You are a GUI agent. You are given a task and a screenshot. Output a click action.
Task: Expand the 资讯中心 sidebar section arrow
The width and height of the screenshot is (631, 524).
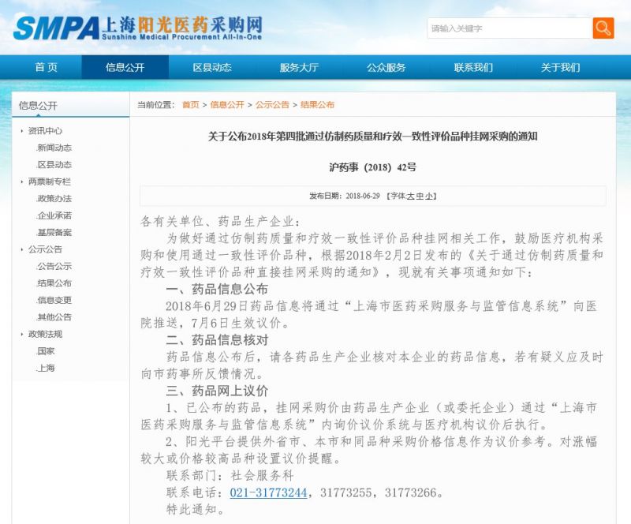[x=22, y=131]
